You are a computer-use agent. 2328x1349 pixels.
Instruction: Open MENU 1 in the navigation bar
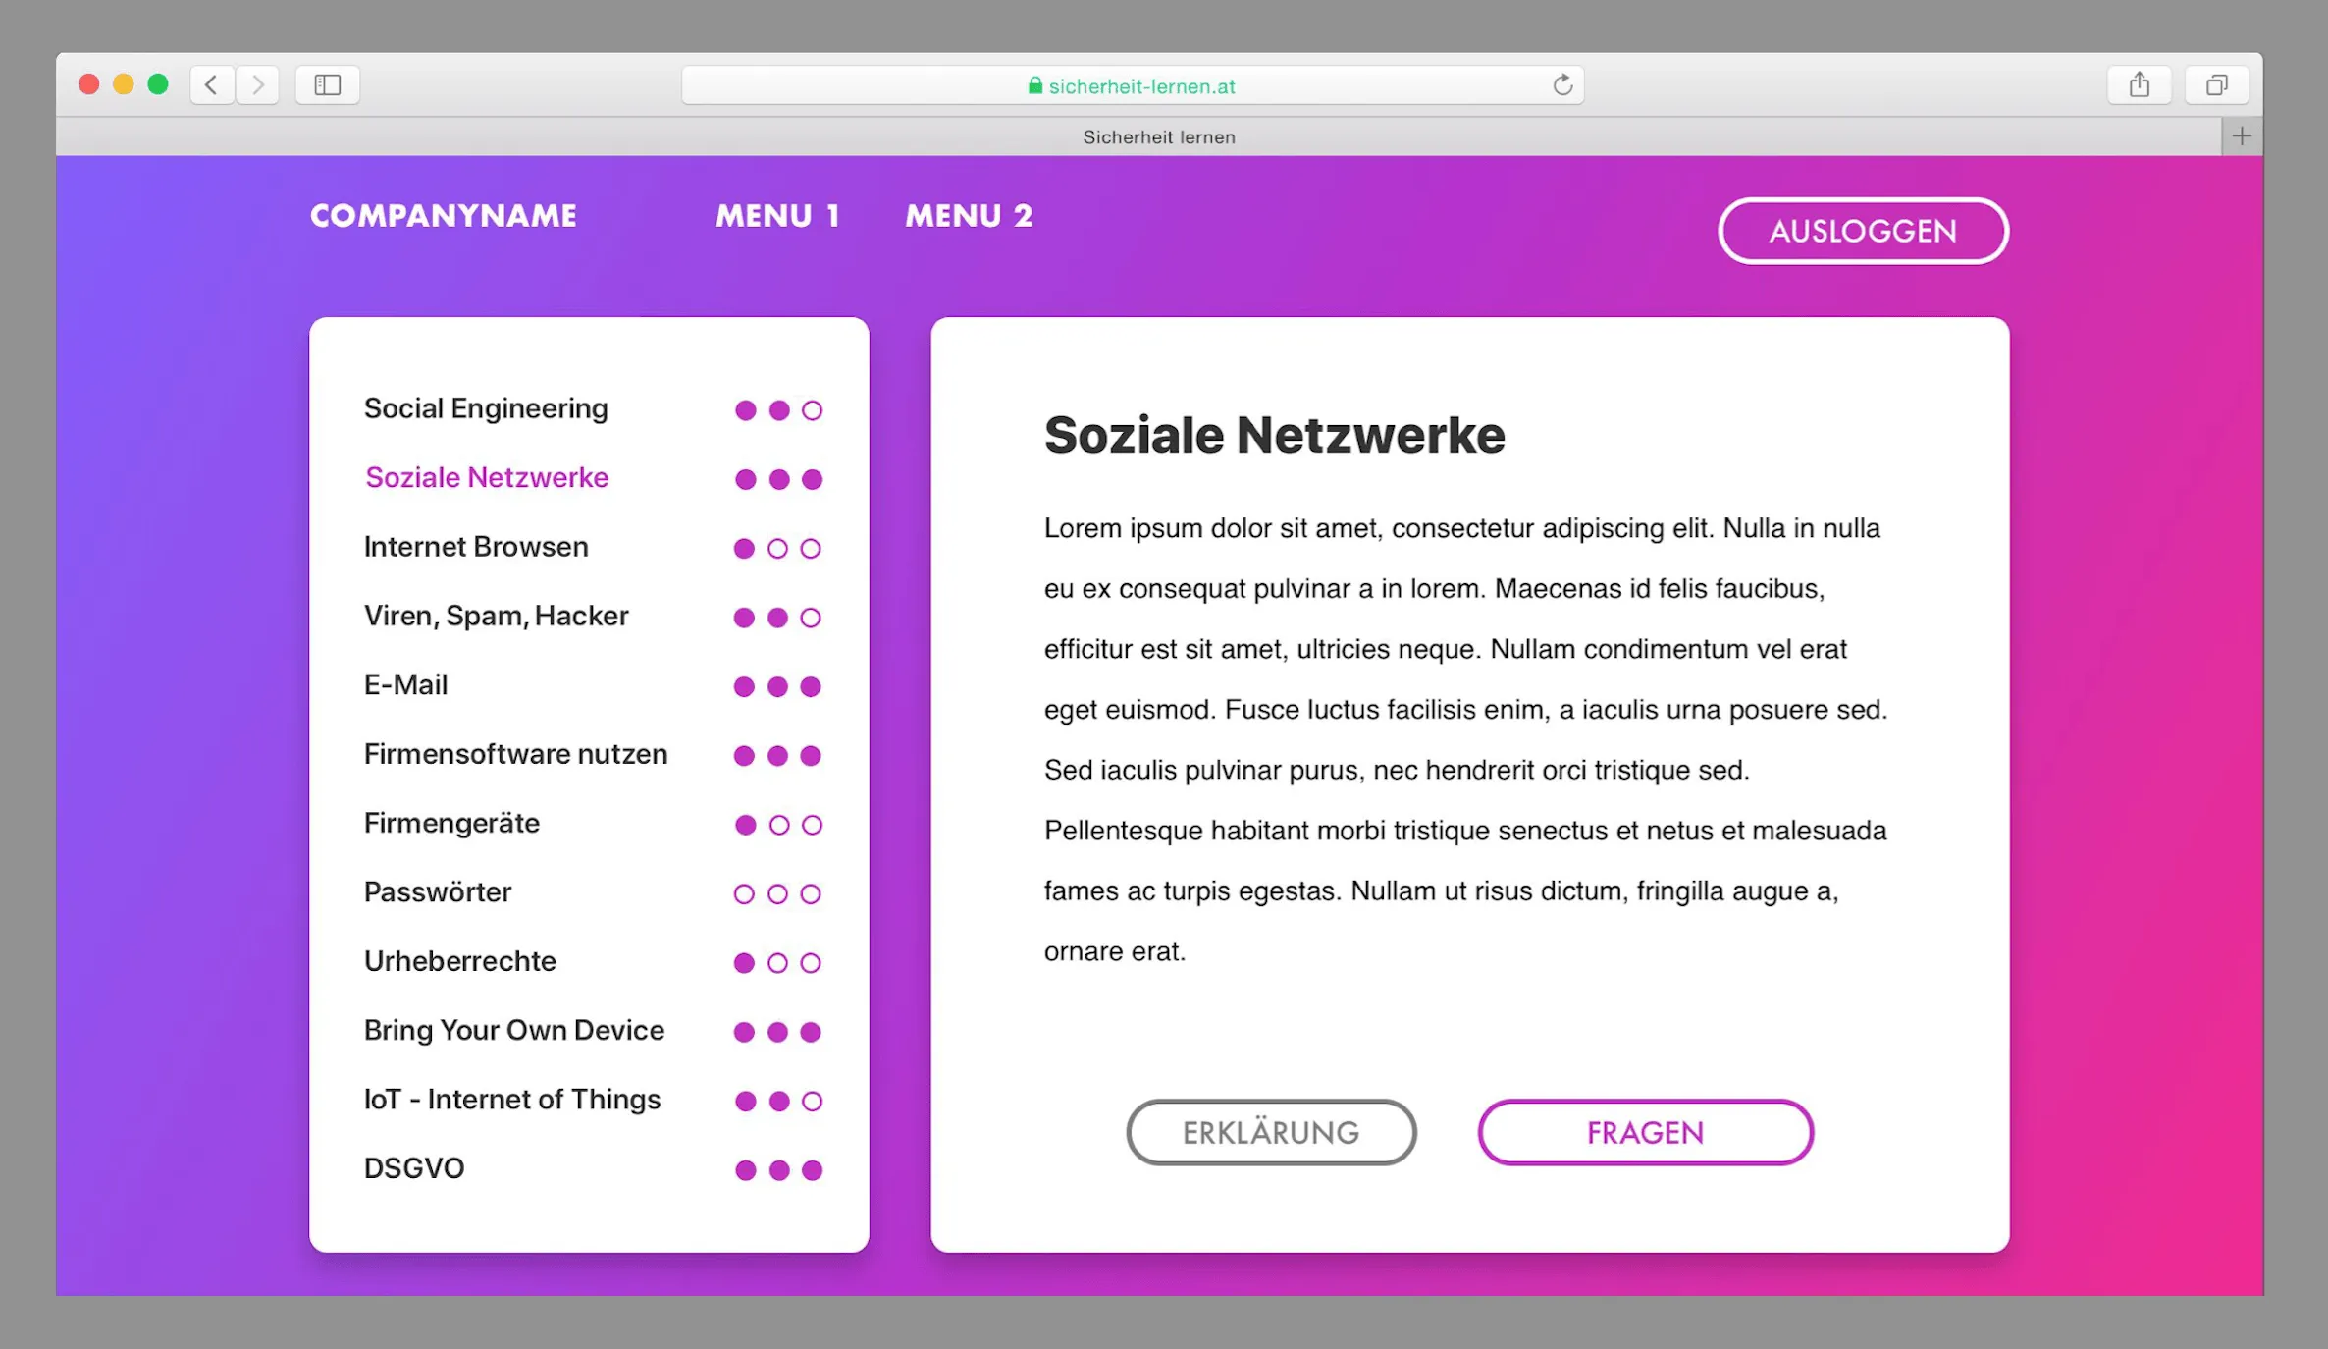777,216
